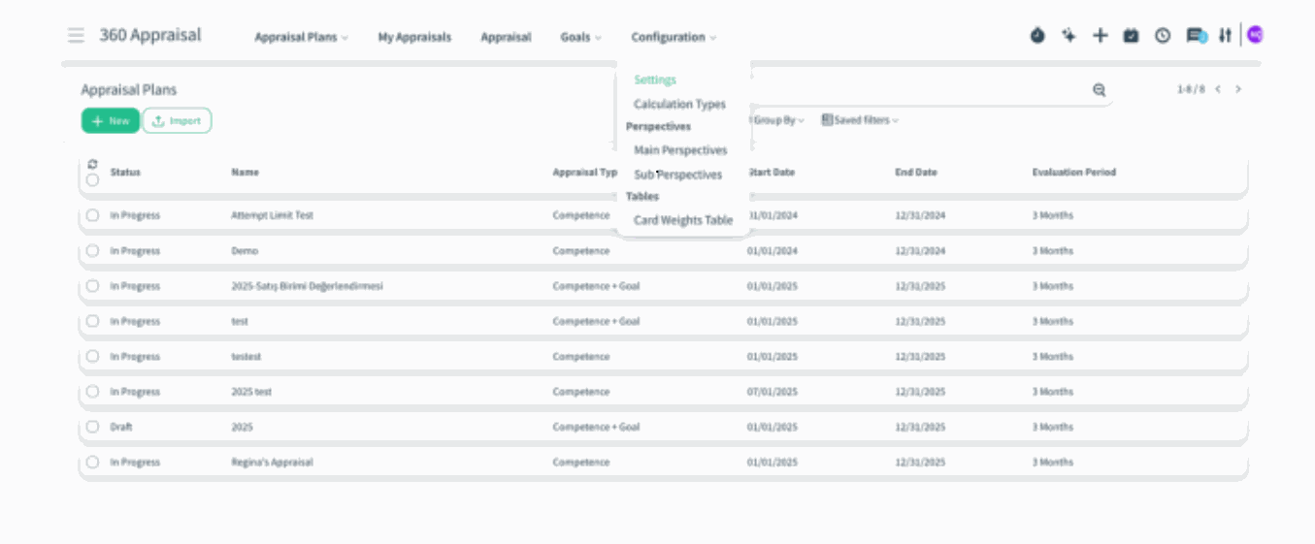Click the stopwatch timer icon in top bar
Viewport: 1315px width, 544px height.
click(x=1037, y=36)
